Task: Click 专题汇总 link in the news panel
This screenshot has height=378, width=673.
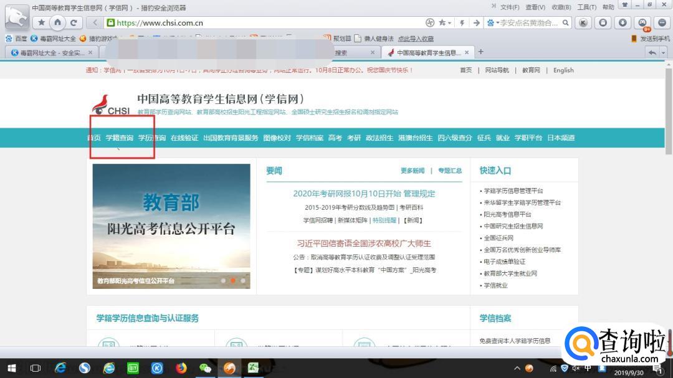Action: (450, 171)
